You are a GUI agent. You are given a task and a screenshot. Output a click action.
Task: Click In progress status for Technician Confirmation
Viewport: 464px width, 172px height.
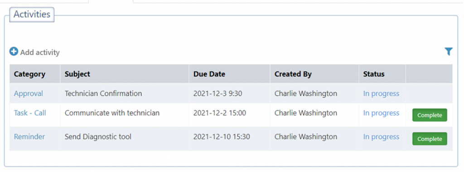(381, 93)
